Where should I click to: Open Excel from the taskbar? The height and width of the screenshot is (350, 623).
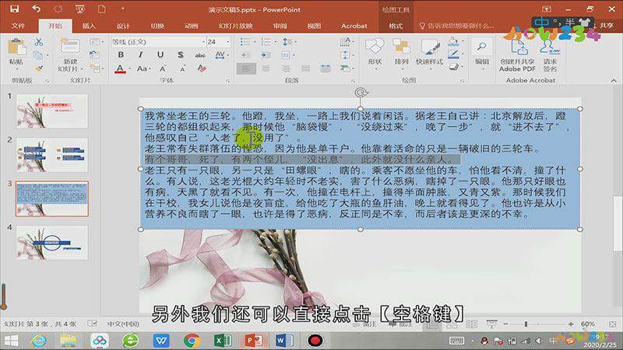(223, 341)
